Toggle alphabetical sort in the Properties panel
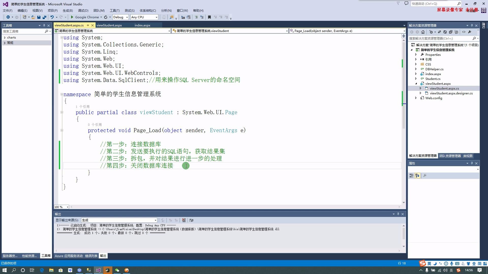Viewport: 488px width, 274px height. tap(417, 176)
